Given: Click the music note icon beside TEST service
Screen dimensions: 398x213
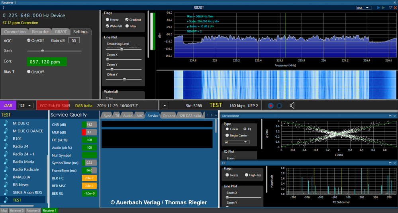Looking at the screenshot, I should 6,200.
